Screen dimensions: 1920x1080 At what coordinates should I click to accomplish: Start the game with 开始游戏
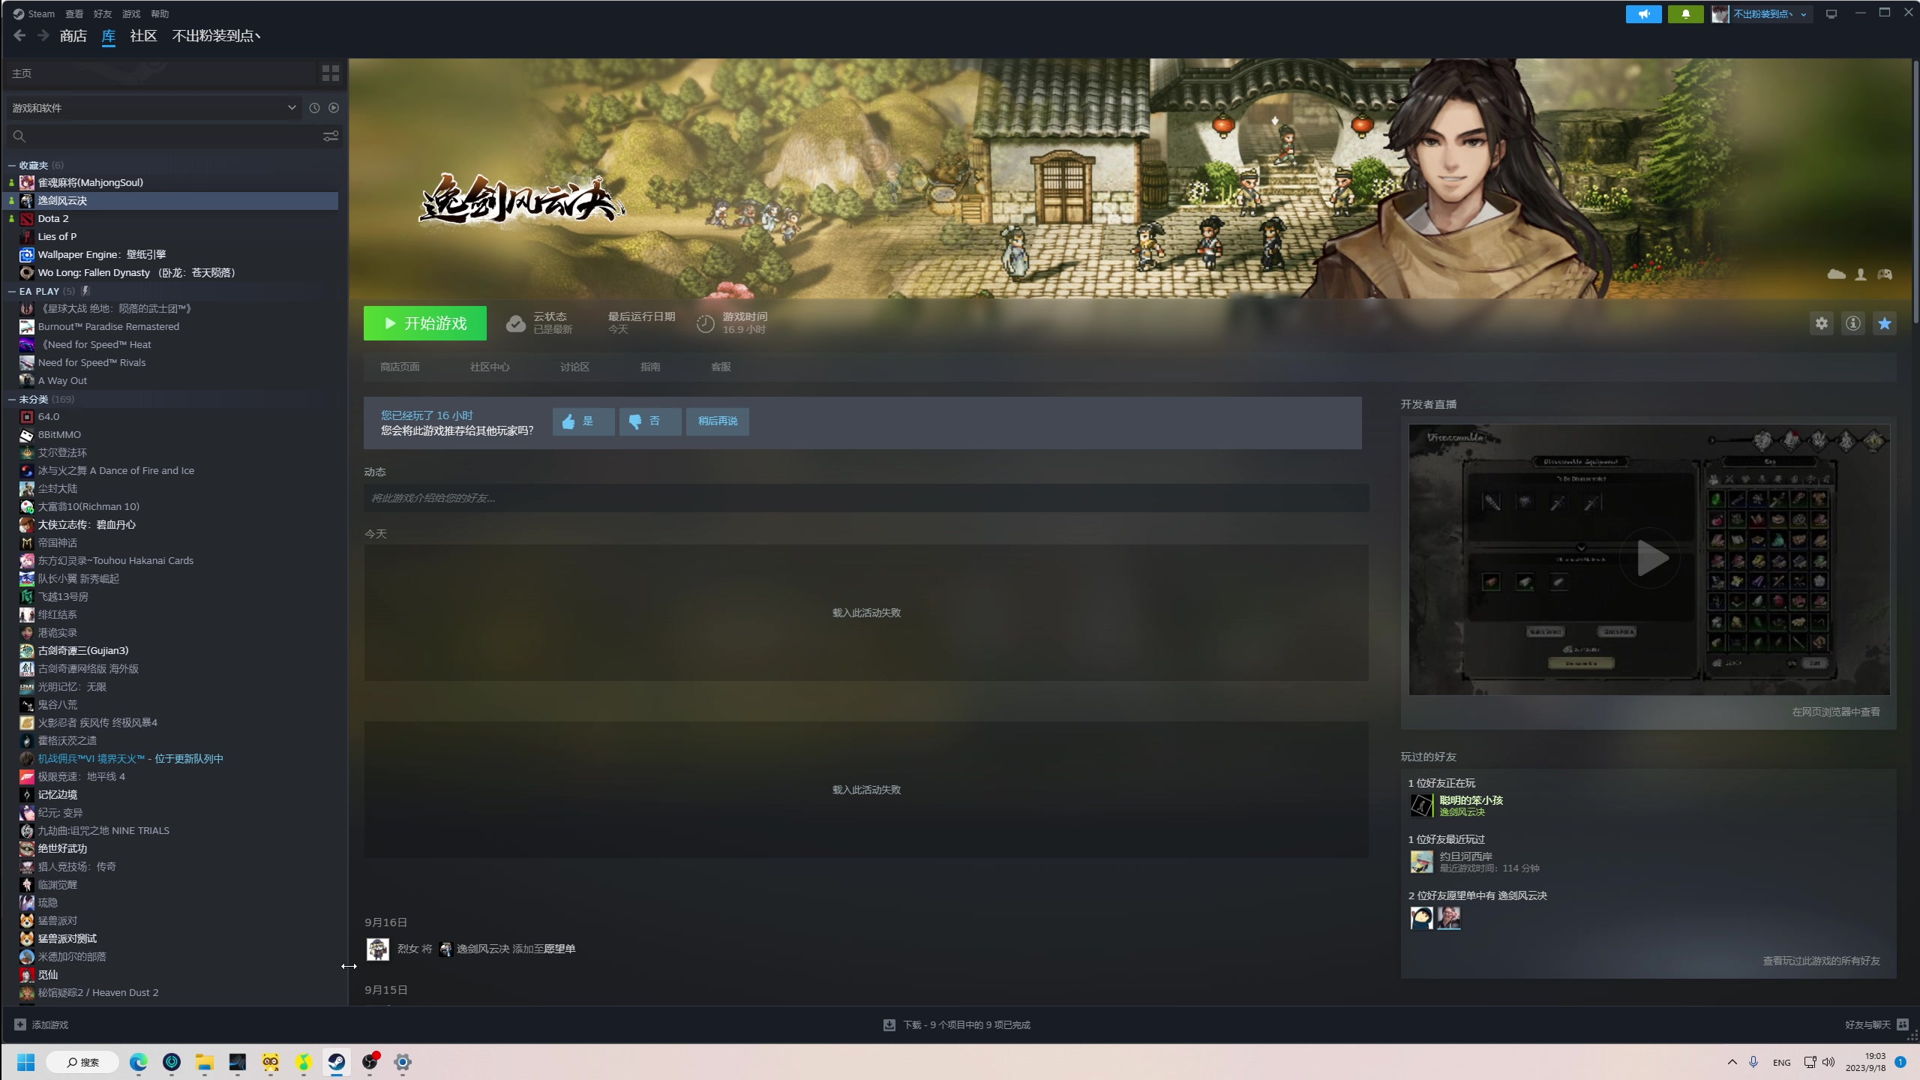425,323
